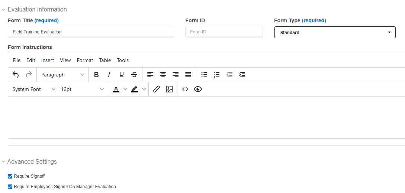Open the Format menu
The height and width of the screenshot is (193, 405).
point(85,60)
